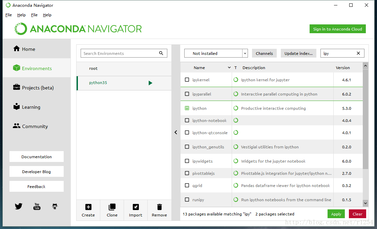Viewport: 377px width, 229px height.
Task: Open the Twitter icon link
Action: pyautogui.click(x=18, y=206)
